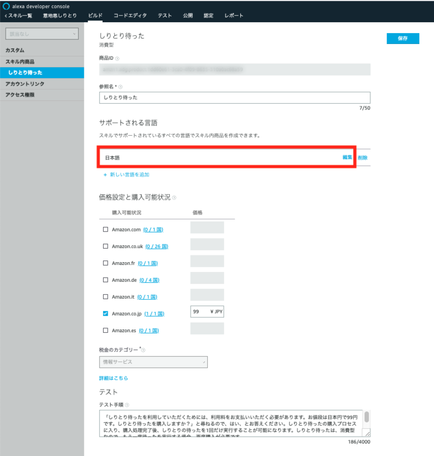
Task: Click the info icon next to 税金のカテゴリー
Action: click(x=144, y=350)
